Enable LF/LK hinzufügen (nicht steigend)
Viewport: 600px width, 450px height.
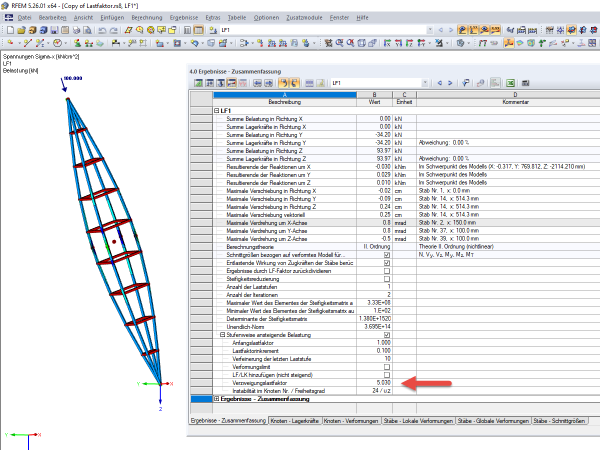[386, 375]
